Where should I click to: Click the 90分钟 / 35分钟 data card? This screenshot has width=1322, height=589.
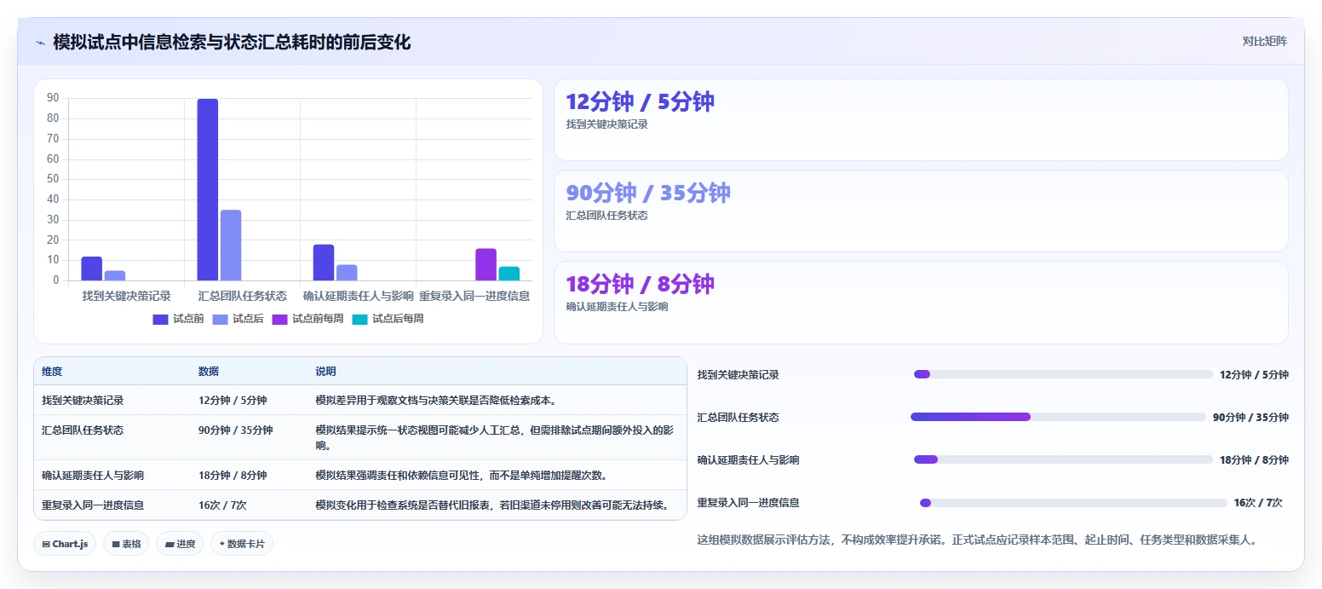point(921,211)
